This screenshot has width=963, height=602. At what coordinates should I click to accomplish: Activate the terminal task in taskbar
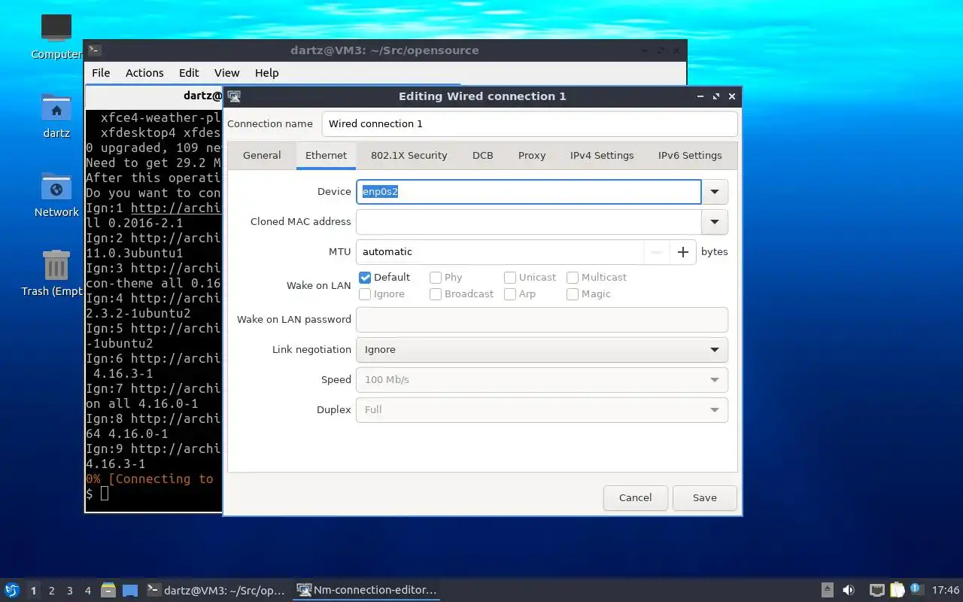[217, 590]
